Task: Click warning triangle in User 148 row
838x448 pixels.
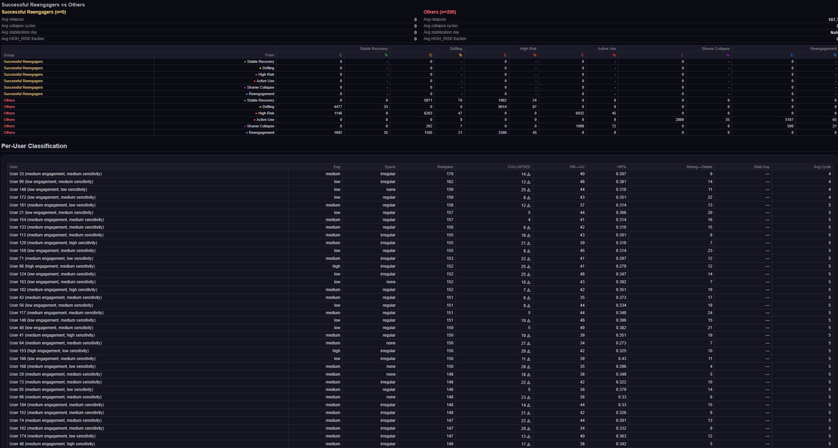Action: (529, 190)
